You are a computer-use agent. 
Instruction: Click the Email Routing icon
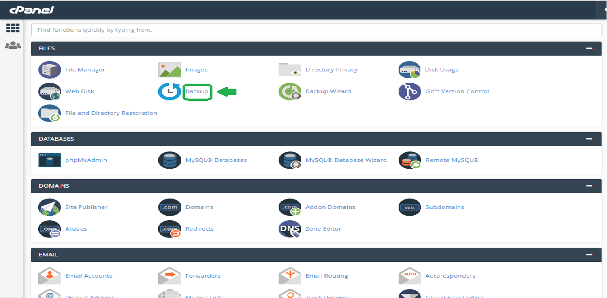tap(289, 276)
